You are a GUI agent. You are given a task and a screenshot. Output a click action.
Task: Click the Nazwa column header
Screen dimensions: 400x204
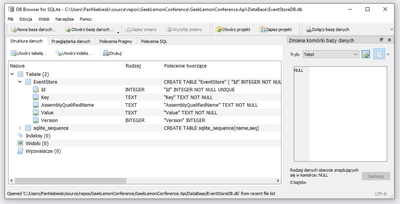[x=66, y=66]
